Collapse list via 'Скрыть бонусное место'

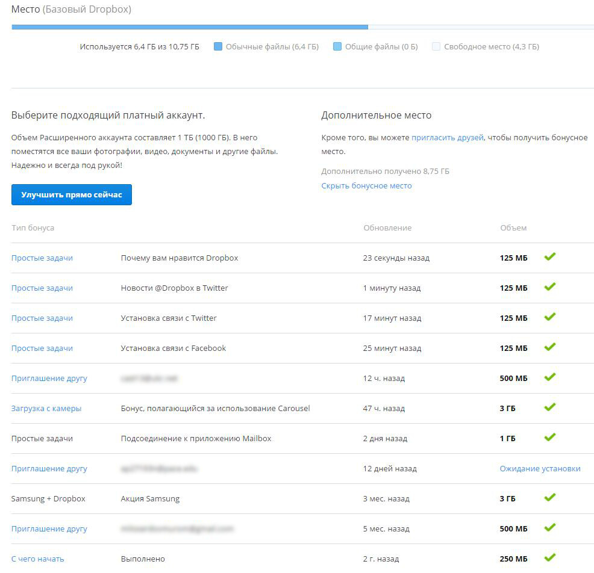click(x=366, y=186)
